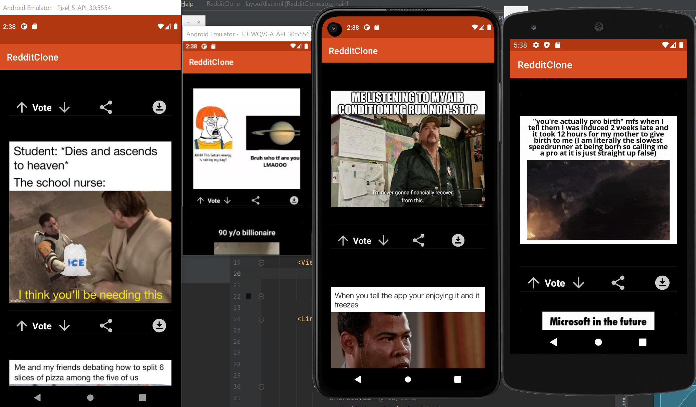The height and width of the screenshot is (407, 696).
Task: Share the Saturn "Bruh who tf are you" meme
Action: coord(256,200)
